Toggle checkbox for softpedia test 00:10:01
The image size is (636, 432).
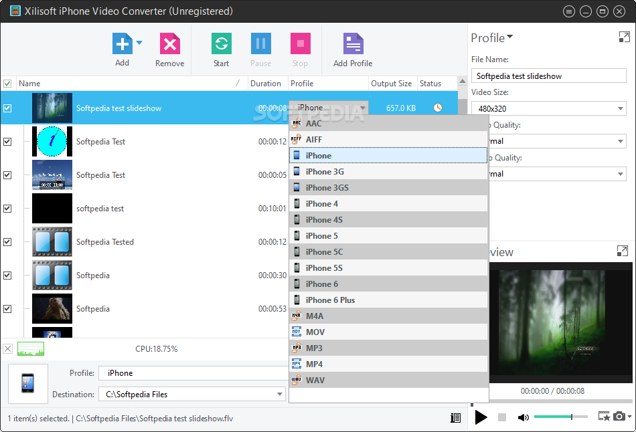coord(7,208)
